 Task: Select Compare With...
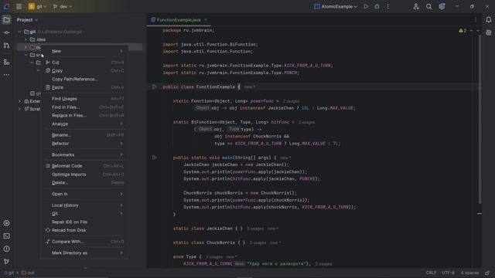point(84,242)
